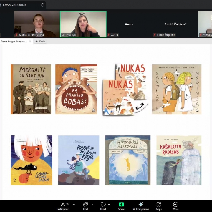Click Birutė Žulpienė's participant tile
Image resolution: width=212 pixels, height=212 pixels.
point(175,24)
